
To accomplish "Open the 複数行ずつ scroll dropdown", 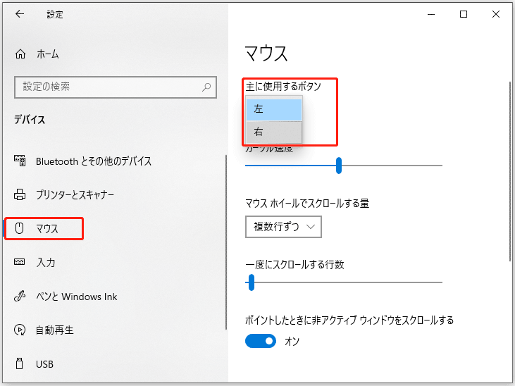I will pyautogui.click(x=283, y=227).
